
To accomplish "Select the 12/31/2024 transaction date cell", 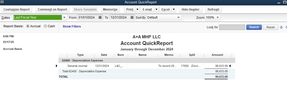I will pos(102,66).
